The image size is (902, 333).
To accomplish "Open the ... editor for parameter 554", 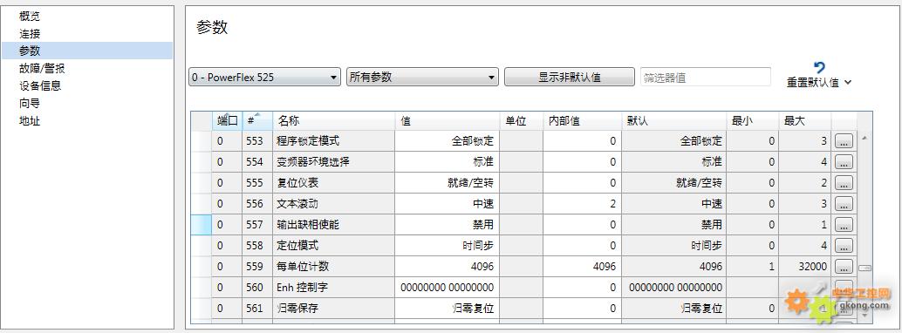I will point(844,161).
